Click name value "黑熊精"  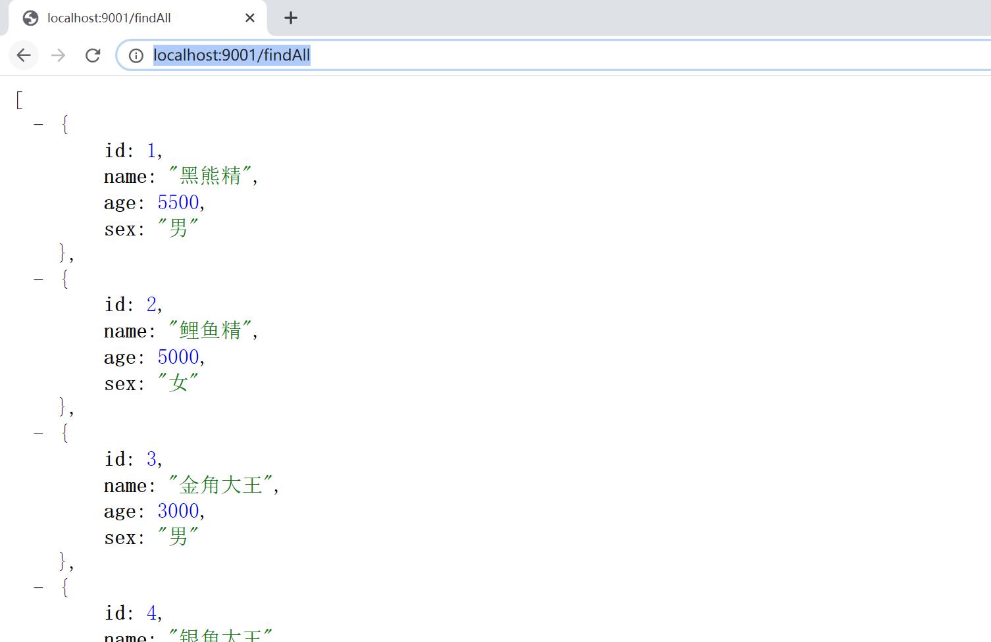click(x=210, y=176)
